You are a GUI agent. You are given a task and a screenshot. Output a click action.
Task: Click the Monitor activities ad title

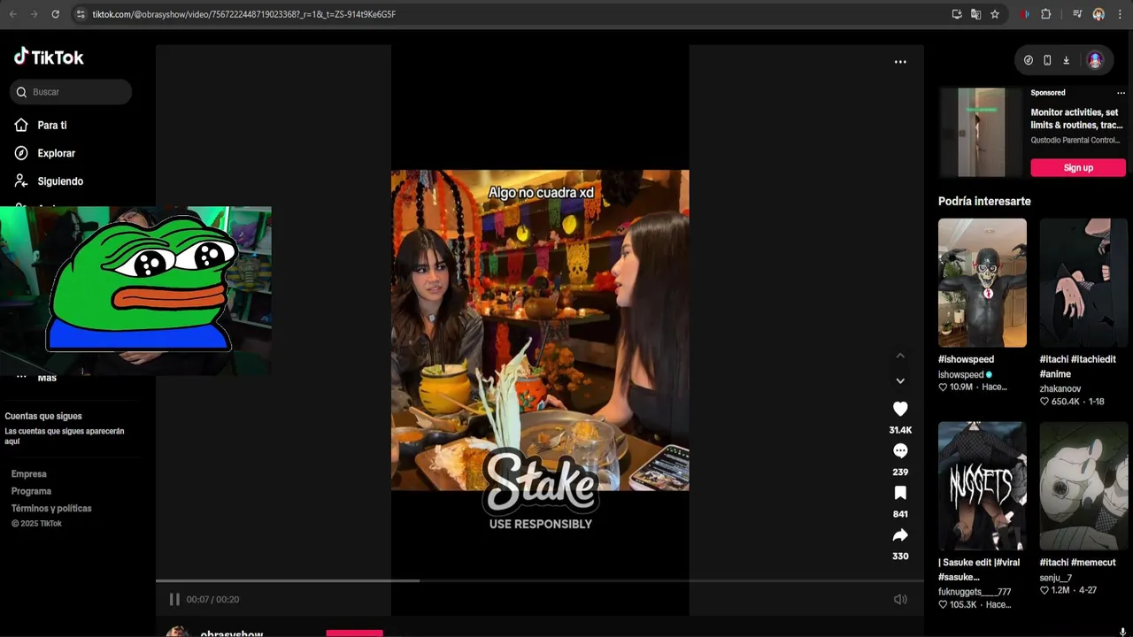[1076, 119]
